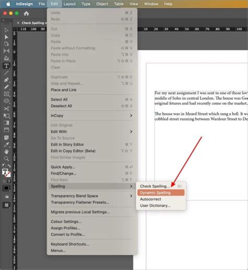Choose Select All
Viewport: 248px width, 270px height.
coord(92,99)
